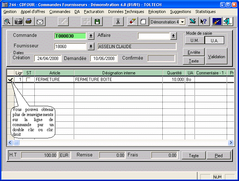Screen dimensions: 239x181
Task: Click the eraser icon in toolbar
Action: point(132,22)
